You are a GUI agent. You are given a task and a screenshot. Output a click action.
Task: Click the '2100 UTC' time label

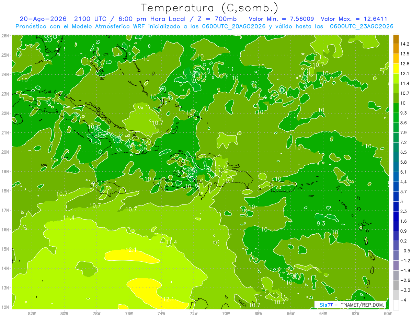click(90, 19)
